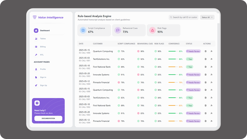The width and height of the screenshot is (247, 139).
Task: Open the Sign In menu item
Action: tap(43, 77)
